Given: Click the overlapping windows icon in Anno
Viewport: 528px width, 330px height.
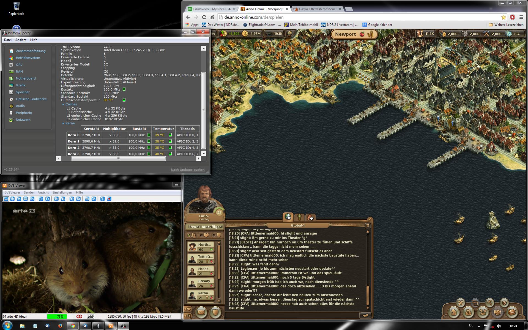Looking at the screenshot, I should point(475,303).
